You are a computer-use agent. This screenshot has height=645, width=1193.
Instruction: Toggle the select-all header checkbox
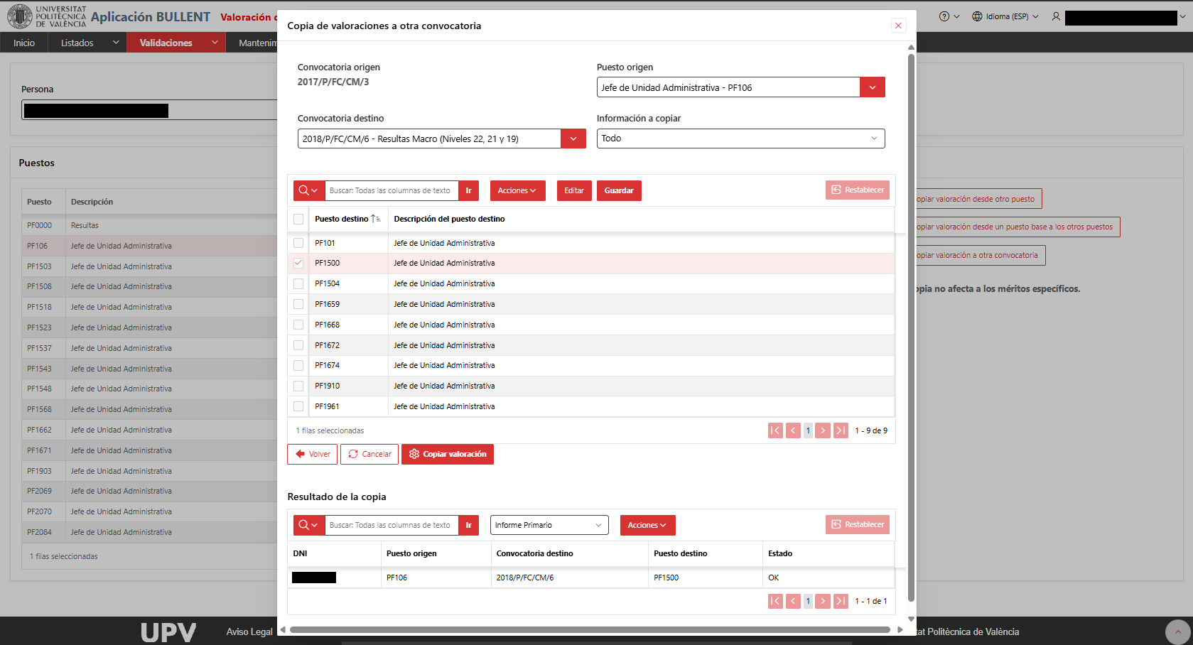pos(298,219)
